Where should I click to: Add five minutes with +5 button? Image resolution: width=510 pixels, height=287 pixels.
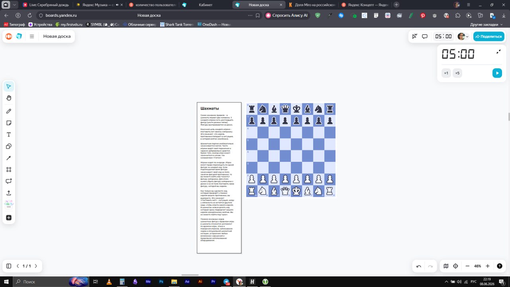(x=457, y=73)
